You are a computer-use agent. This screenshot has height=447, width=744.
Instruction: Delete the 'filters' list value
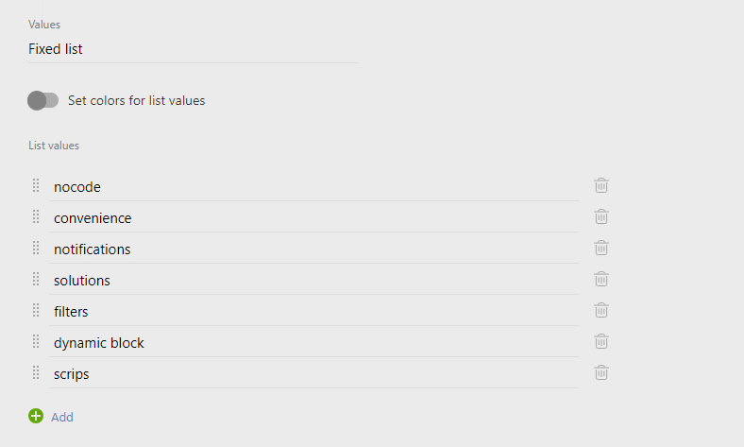coord(601,310)
